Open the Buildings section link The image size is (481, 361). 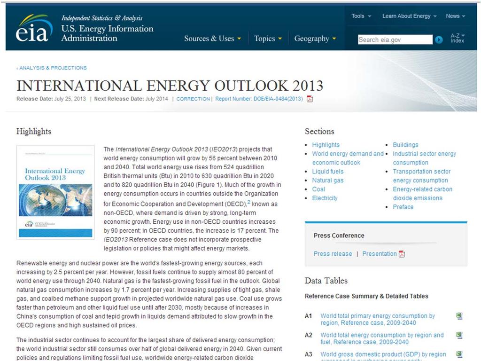pos(405,145)
